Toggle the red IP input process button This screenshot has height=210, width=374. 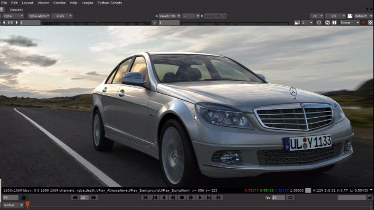click(x=364, y=23)
